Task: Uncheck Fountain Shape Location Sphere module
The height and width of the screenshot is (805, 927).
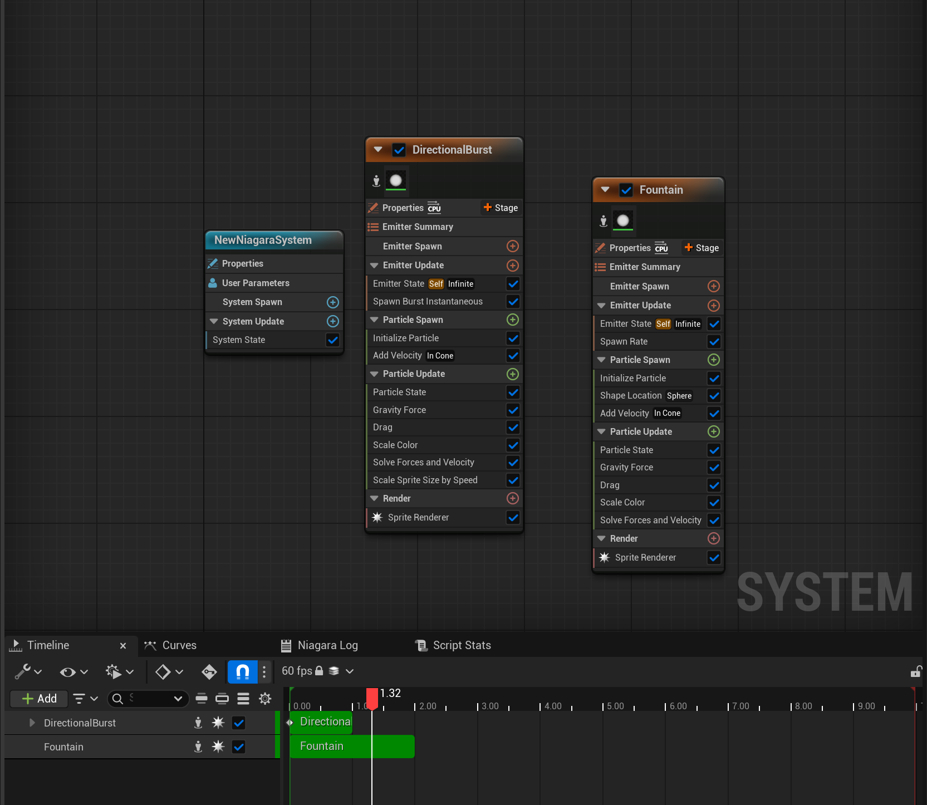Action: tap(714, 396)
